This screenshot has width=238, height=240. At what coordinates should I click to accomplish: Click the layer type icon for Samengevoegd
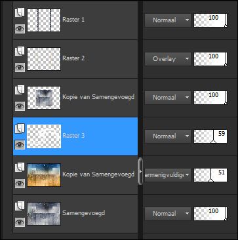pos(20,206)
